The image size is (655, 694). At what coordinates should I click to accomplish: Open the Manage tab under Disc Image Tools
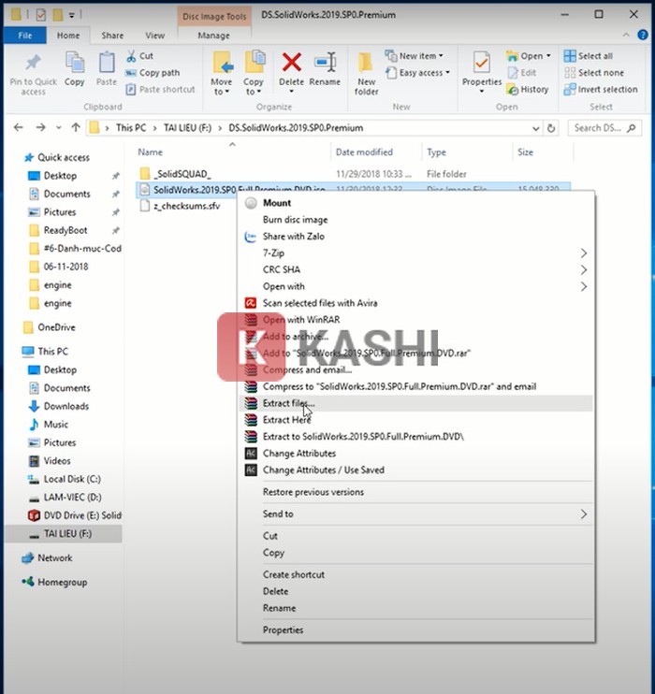pos(214,36)
